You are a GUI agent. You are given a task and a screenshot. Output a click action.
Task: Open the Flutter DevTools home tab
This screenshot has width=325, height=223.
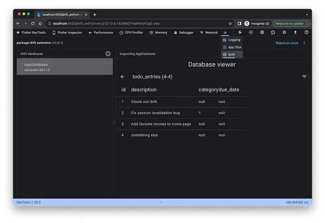31,33
